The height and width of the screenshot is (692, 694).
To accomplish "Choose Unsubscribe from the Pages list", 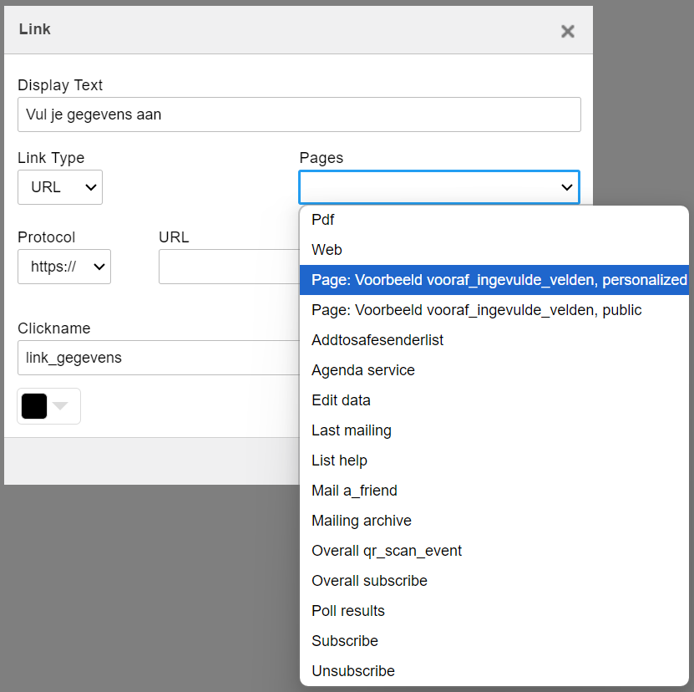I will click(x=352, y=671).
